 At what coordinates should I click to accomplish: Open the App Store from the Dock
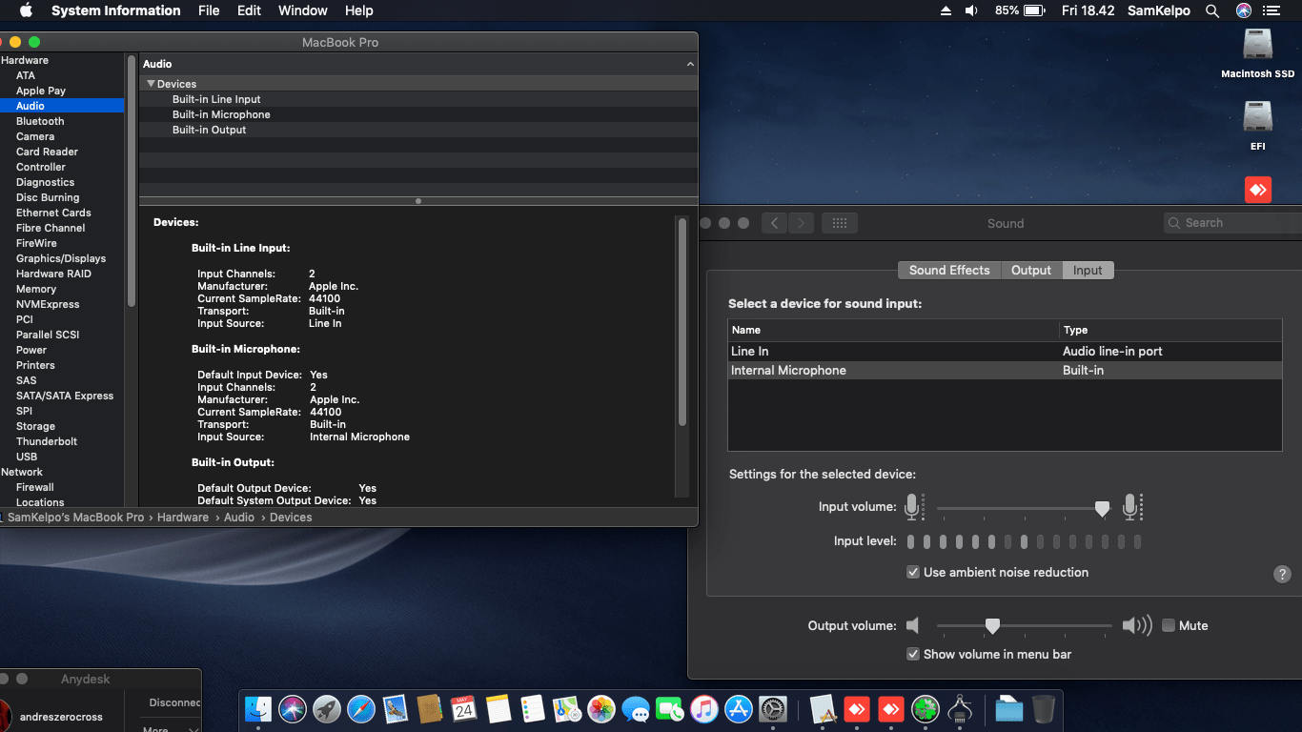pyautogui.click(x=738, y=709)
